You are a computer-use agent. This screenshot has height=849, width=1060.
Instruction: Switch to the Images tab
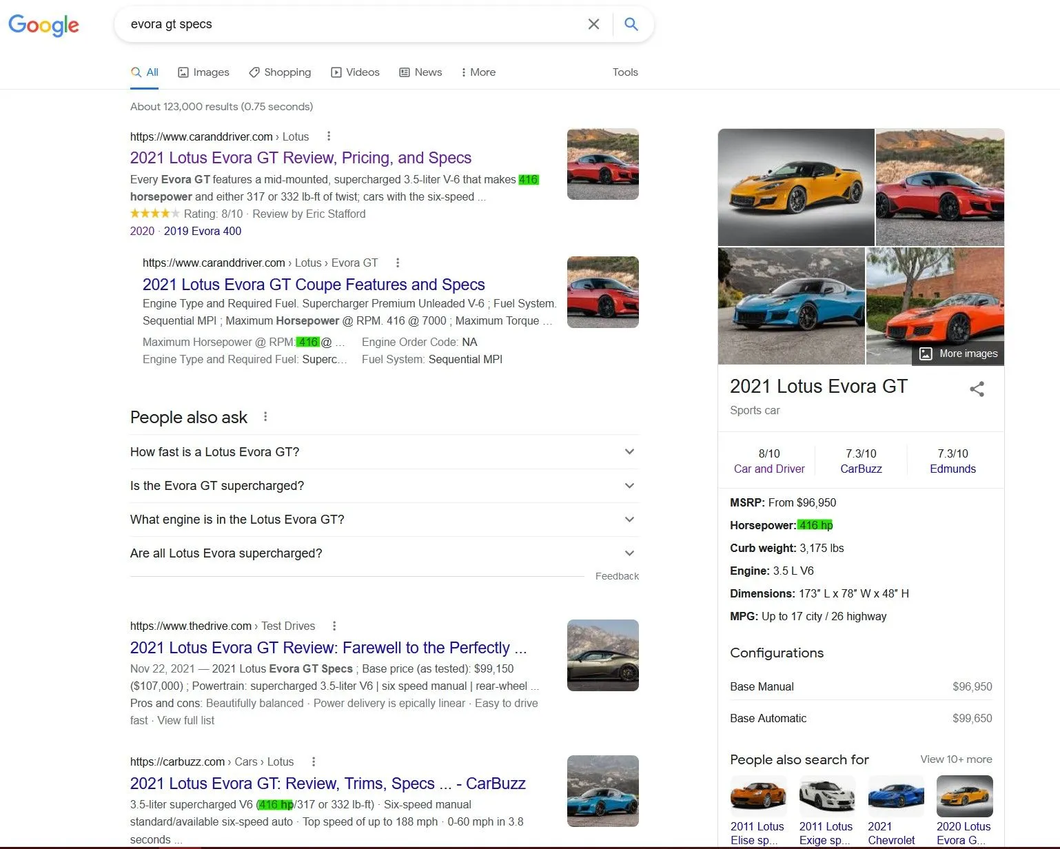click(203, 72)
